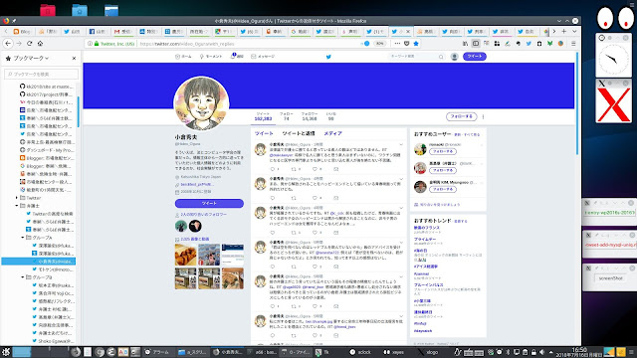This screenshot has height=358, width=637.
Task: Select the Media tab on timeline
Action: [332, 133]
